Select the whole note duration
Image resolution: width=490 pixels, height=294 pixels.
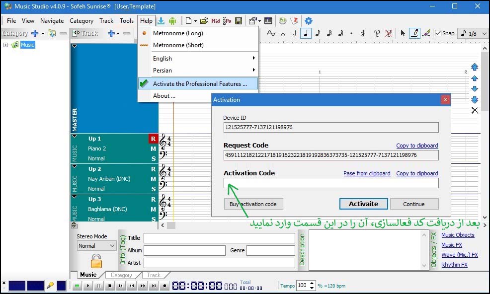283,34
